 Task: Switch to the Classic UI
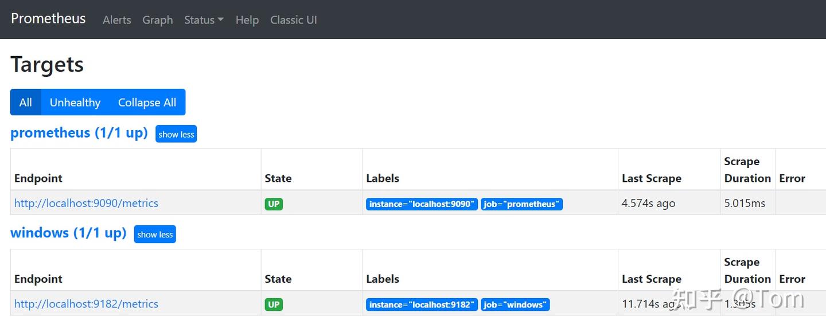[x=293, y=19]
